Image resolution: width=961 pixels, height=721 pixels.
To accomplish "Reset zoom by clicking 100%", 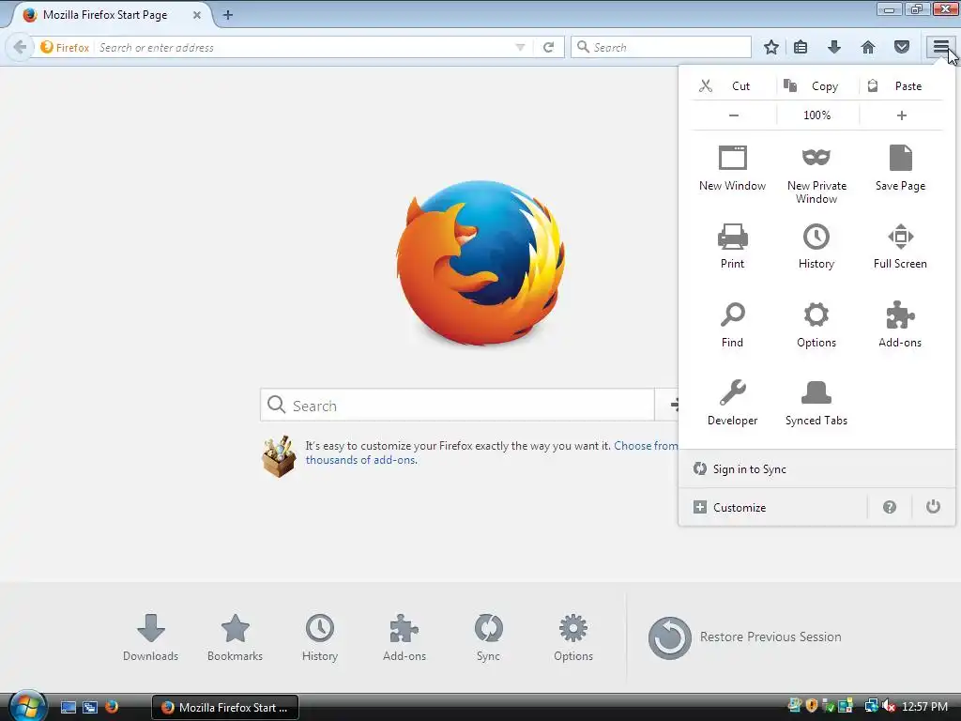I will [817, 115].
